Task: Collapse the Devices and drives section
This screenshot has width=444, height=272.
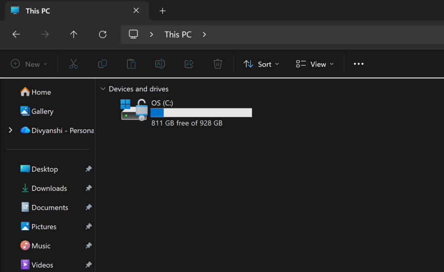Action: pyautogui.click(x=103, y=89)
